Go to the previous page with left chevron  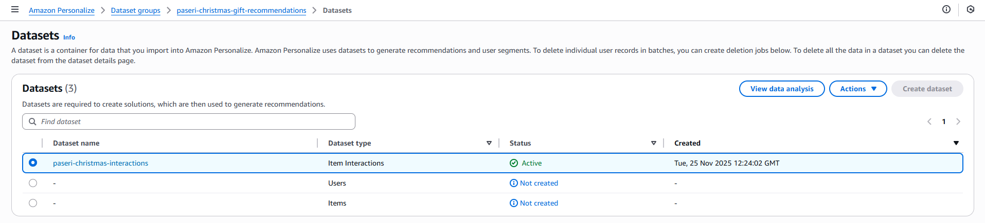coord(929,121)
